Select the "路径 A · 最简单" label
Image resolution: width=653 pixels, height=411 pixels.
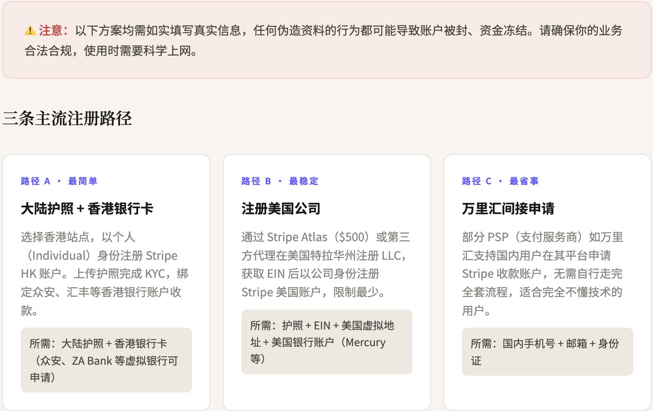pos(59,181)
